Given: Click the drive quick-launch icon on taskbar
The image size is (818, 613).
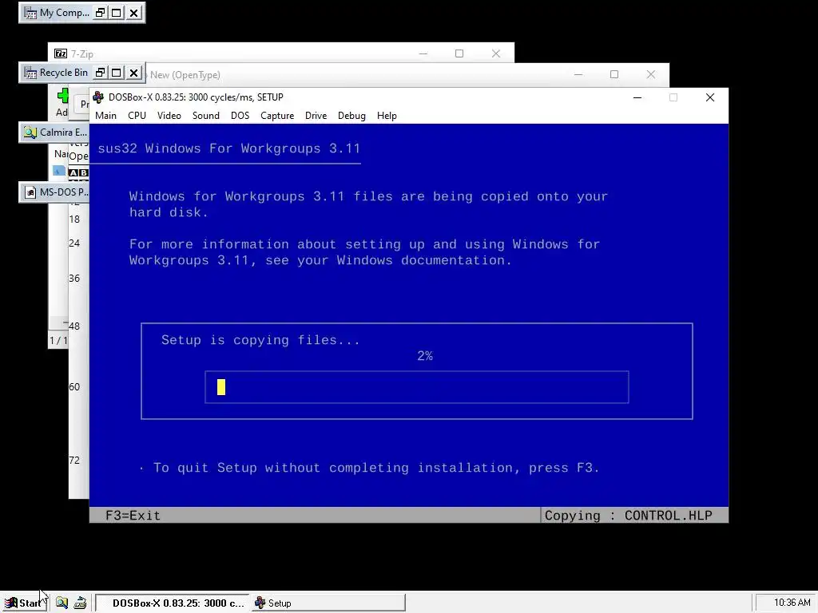Looking at the screenshot, I should point(81,603).
